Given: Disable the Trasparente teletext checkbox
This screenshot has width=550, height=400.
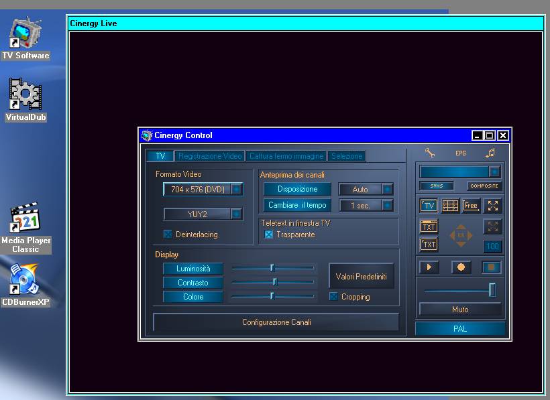Looking at the screenshot, I should tap(268, 235).
